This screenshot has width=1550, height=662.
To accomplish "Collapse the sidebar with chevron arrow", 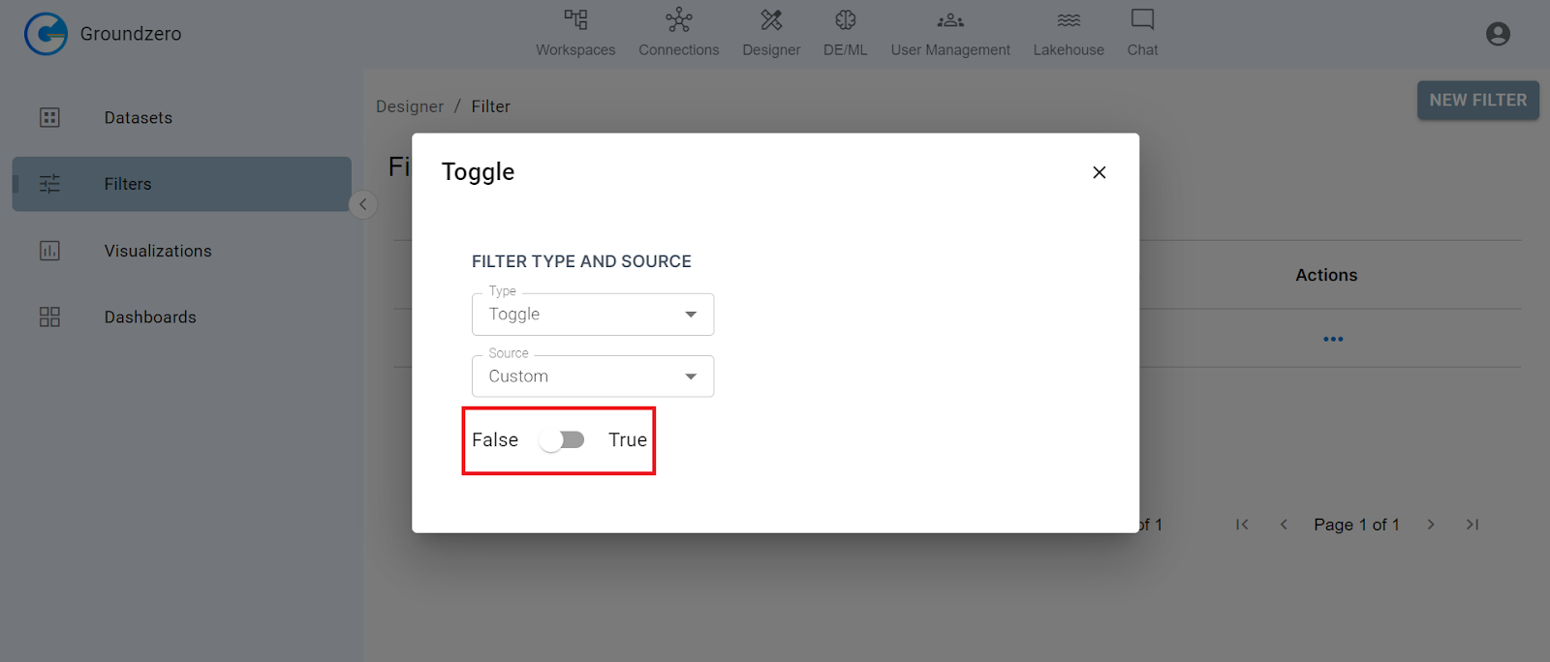I will (x=362, y=204).
